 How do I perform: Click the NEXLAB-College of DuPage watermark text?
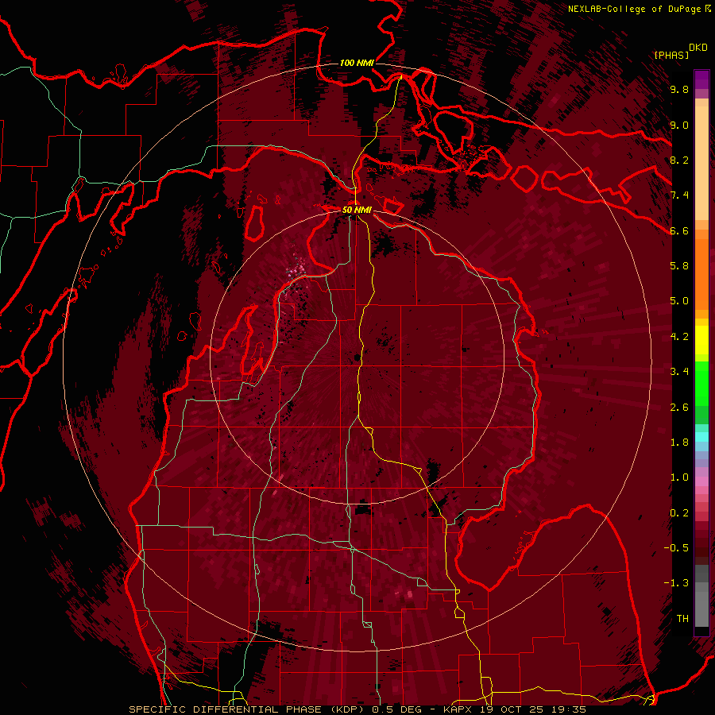[x=634, y=9]
